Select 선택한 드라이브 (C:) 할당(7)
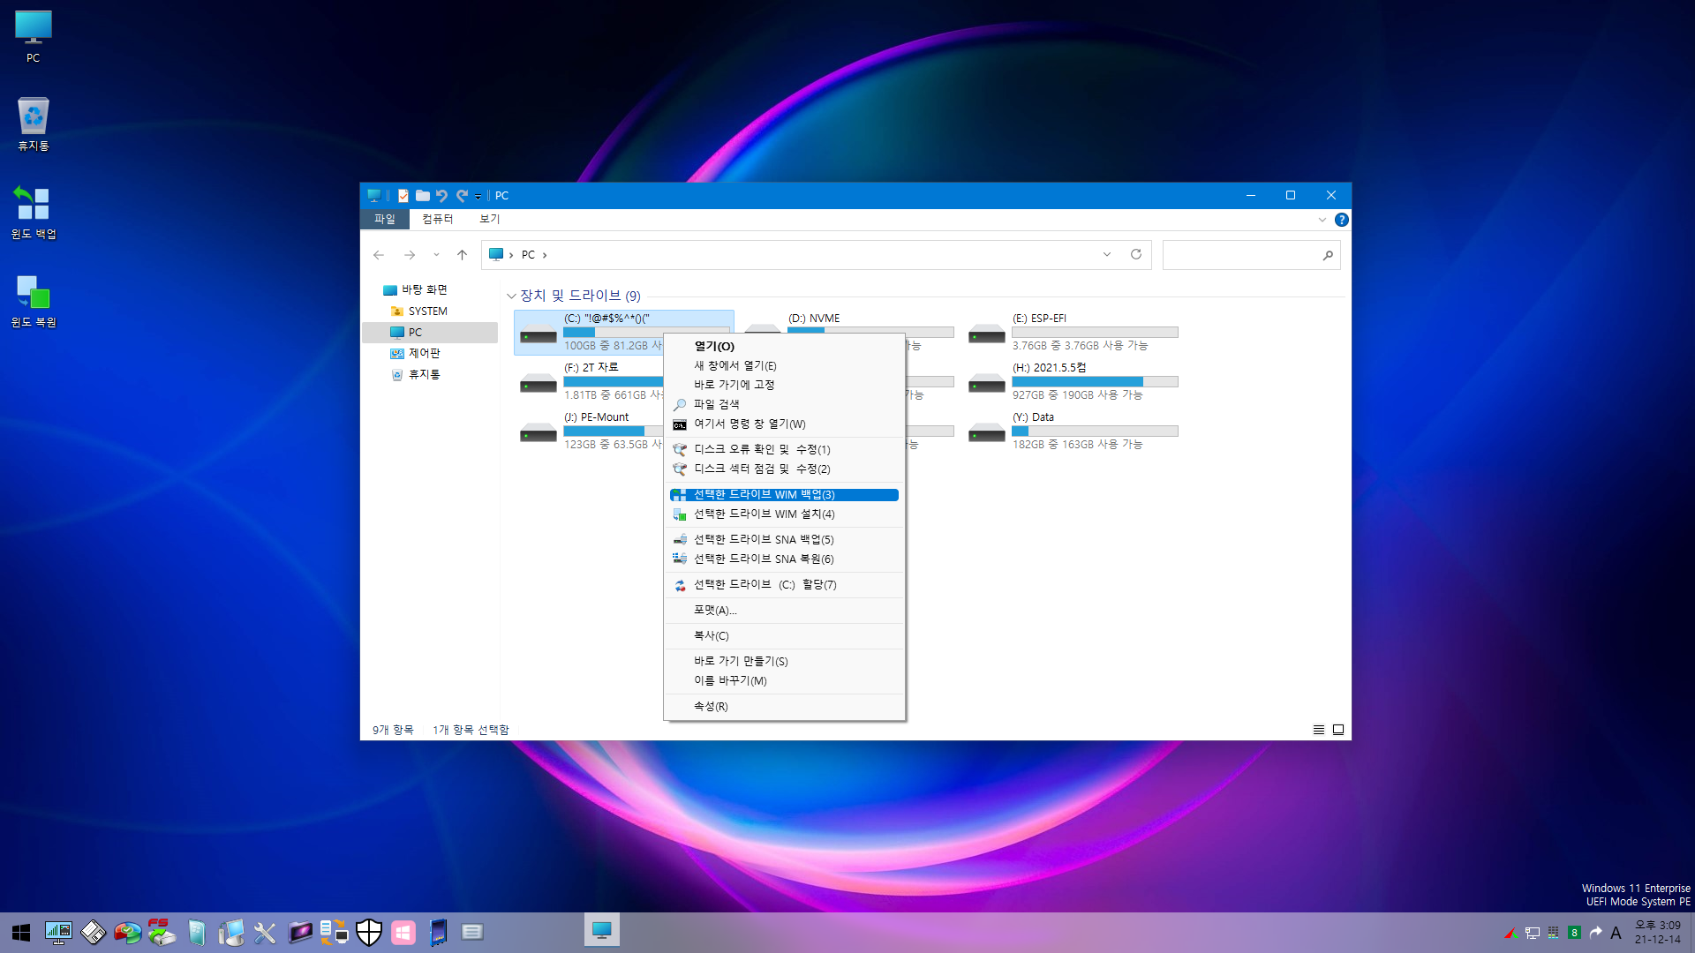This screenshot has width=1695, height=953. (x=784, y=585)
